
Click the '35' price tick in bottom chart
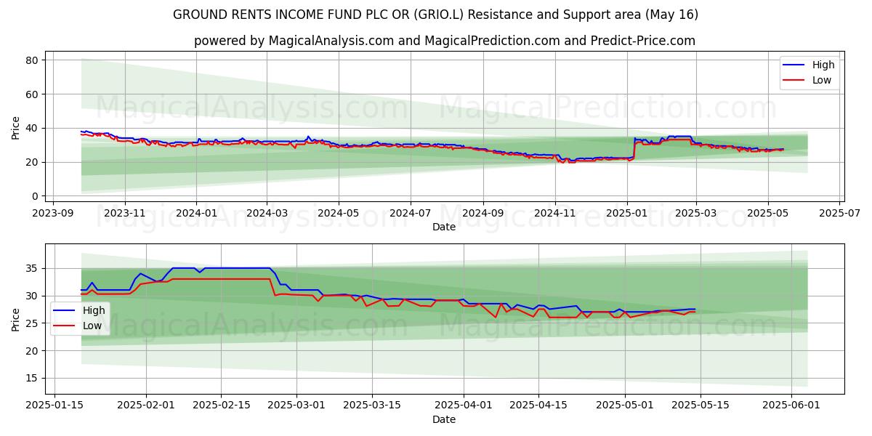tap(33, 268)
